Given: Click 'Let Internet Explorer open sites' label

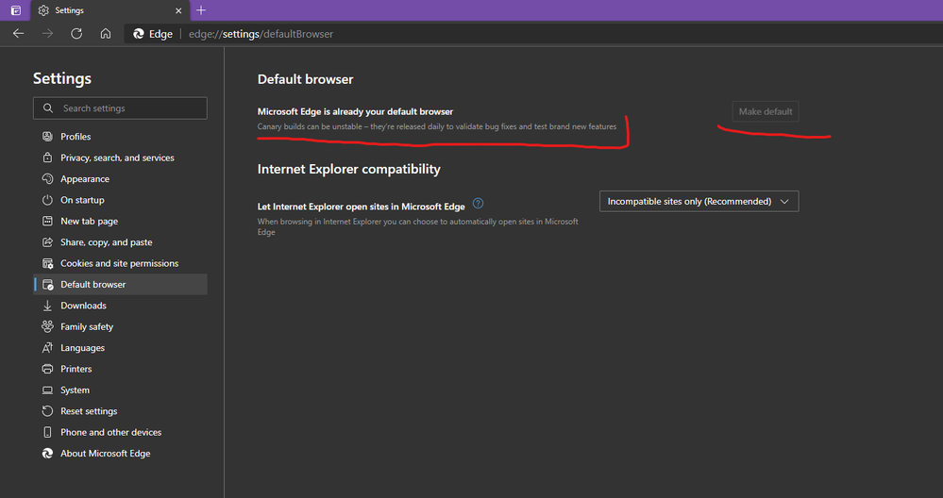Looking at the screenshot, I should click(361, 206).
